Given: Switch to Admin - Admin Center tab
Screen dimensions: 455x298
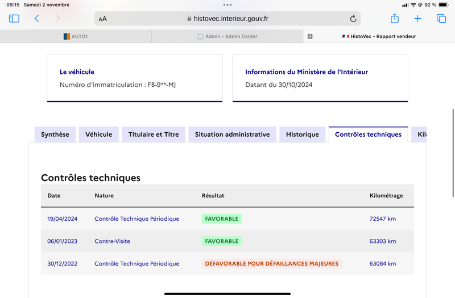Looking at the screenshot, I should [x=227, y=36].
